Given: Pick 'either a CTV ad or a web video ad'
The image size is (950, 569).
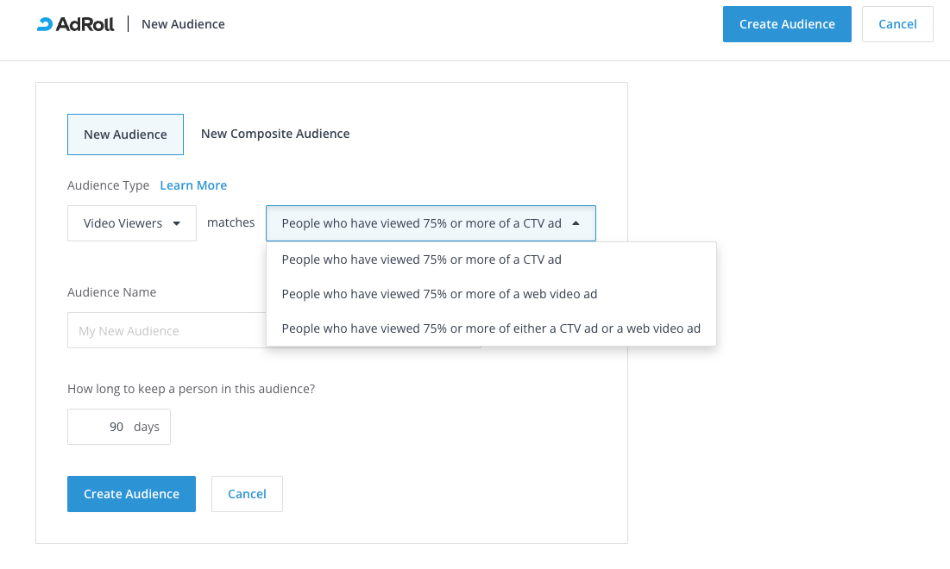Looking at the screenshot, I should pyautogui.click(x=490, y=328).
